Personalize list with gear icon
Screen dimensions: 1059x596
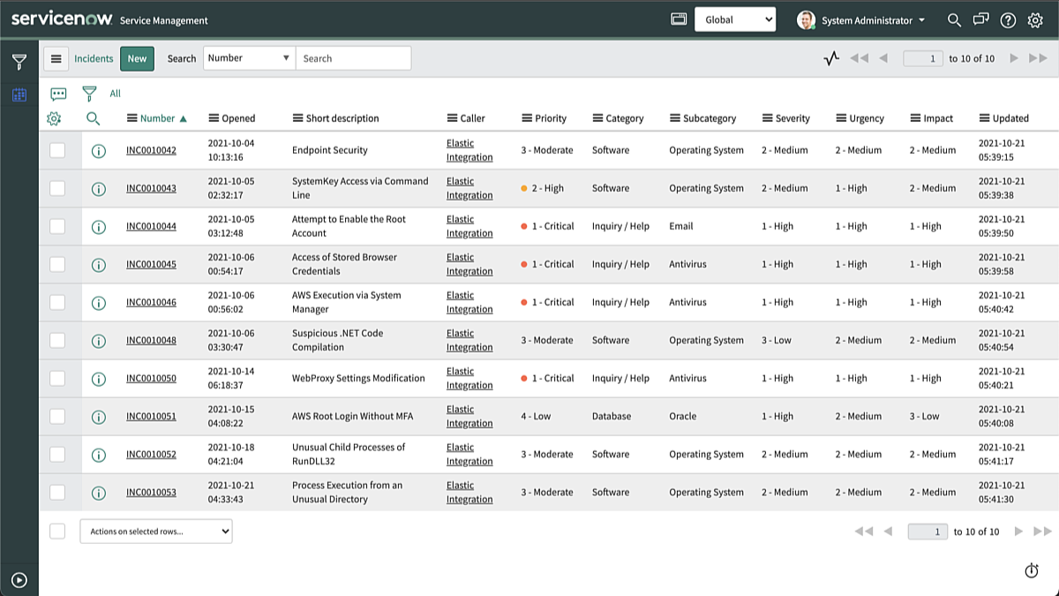pyautogui.click(x=54, y=118)
